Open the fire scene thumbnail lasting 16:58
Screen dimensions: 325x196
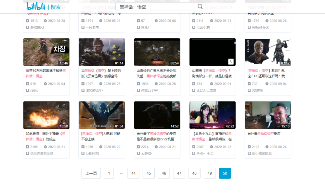(46, 115)
